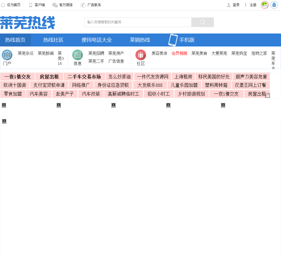Click the 移民美国的好处 ad link
Image resolution: width=281 pixels, height=256 pixels.
click(x=214, y=77)
